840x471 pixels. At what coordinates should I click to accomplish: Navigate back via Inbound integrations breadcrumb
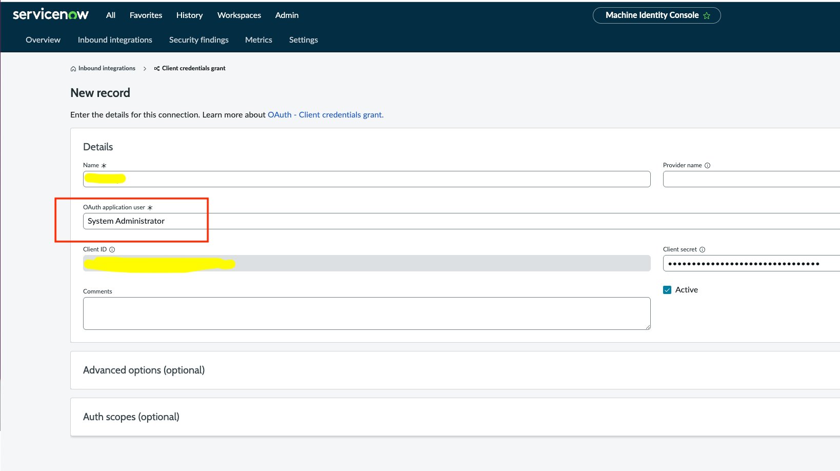pos(106,68)
